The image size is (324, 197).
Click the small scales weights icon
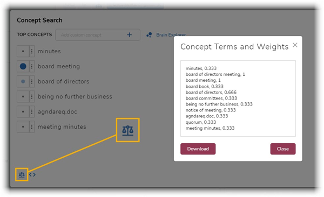click(22, 175)
